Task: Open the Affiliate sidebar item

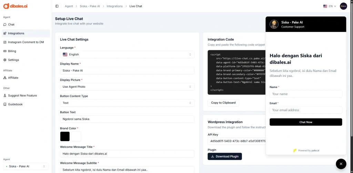Action: tap(13, 78)
